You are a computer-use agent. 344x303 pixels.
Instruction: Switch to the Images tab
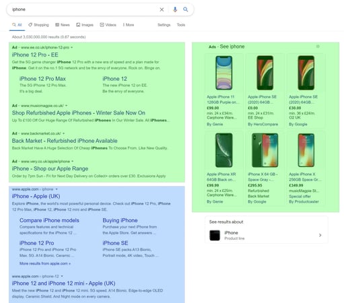(85, 25)
